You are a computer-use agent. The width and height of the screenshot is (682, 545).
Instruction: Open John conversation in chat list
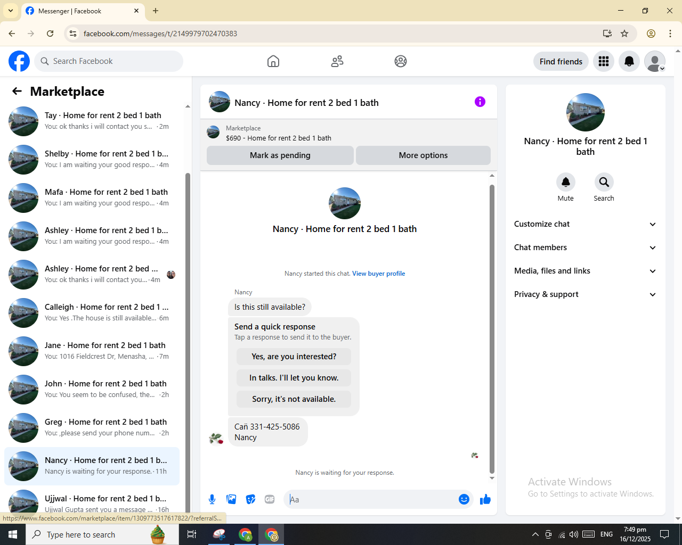(92, 390)
